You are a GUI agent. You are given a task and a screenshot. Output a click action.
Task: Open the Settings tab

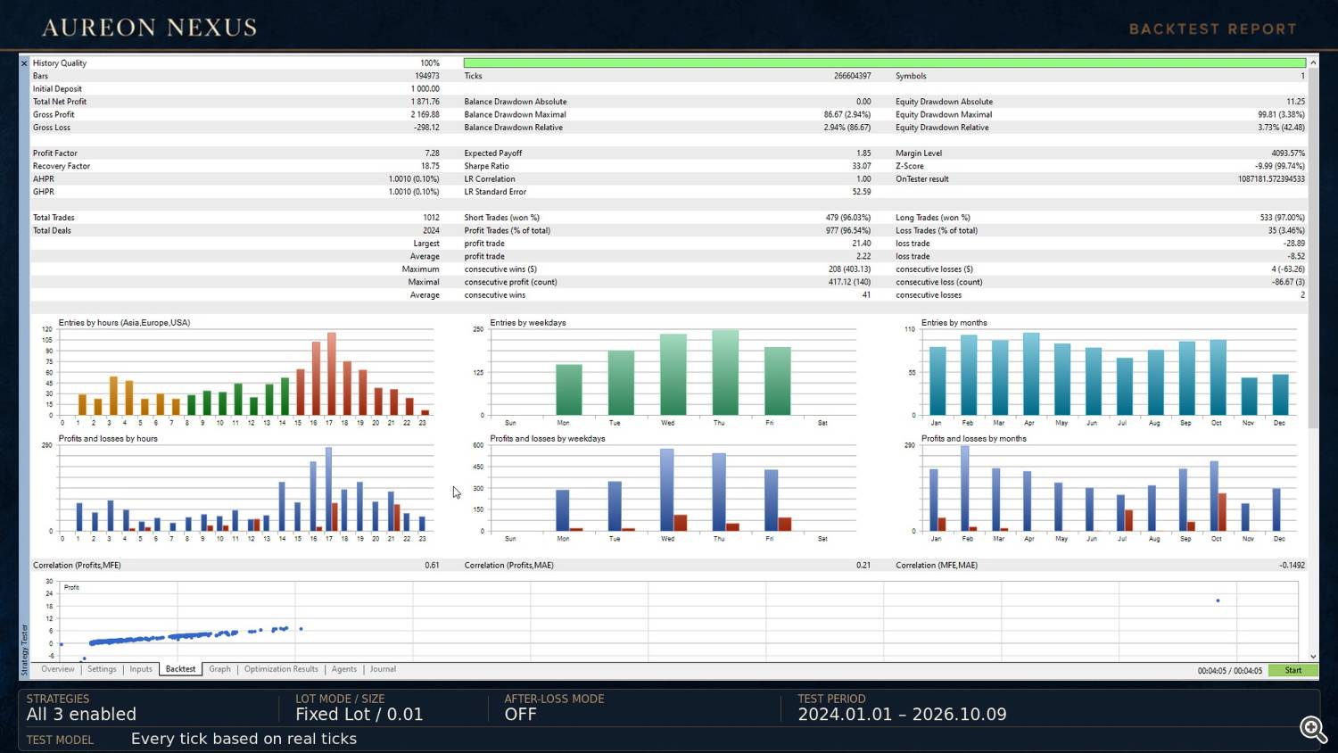102,669
